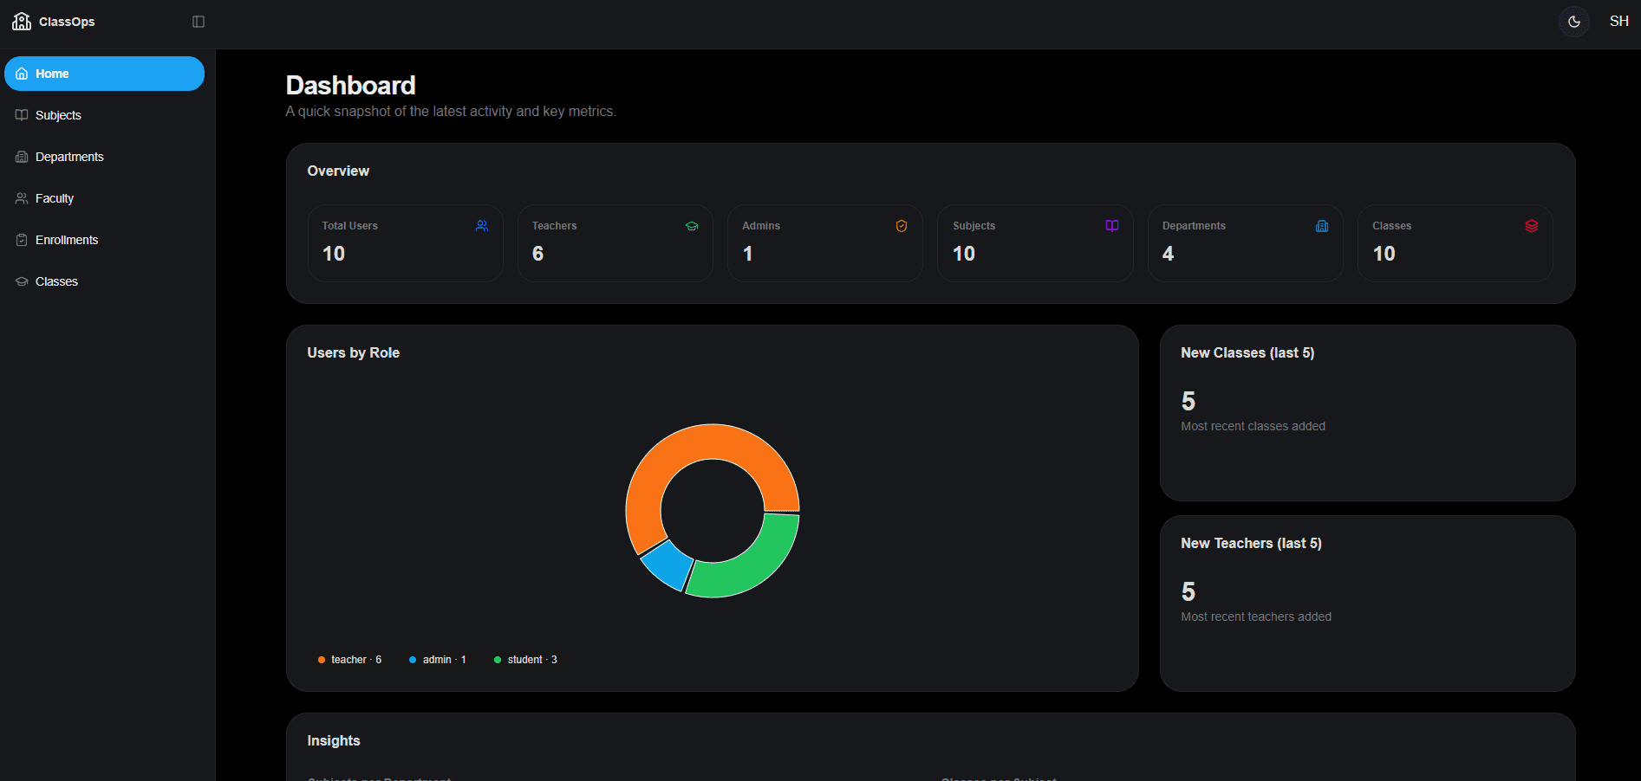This screenshot has height=781, width=1641.
Task: Select the Total Users value 10
Action: tap(334, 254)
